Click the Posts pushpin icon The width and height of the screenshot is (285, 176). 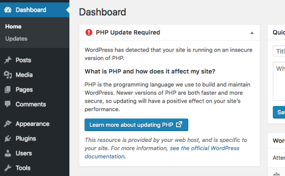click(8, 60)
